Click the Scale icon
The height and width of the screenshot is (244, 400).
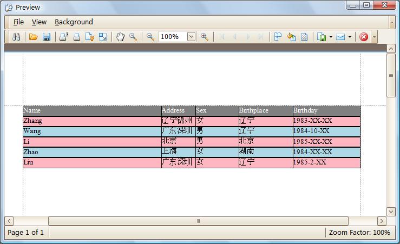click(x=103, y=37)
